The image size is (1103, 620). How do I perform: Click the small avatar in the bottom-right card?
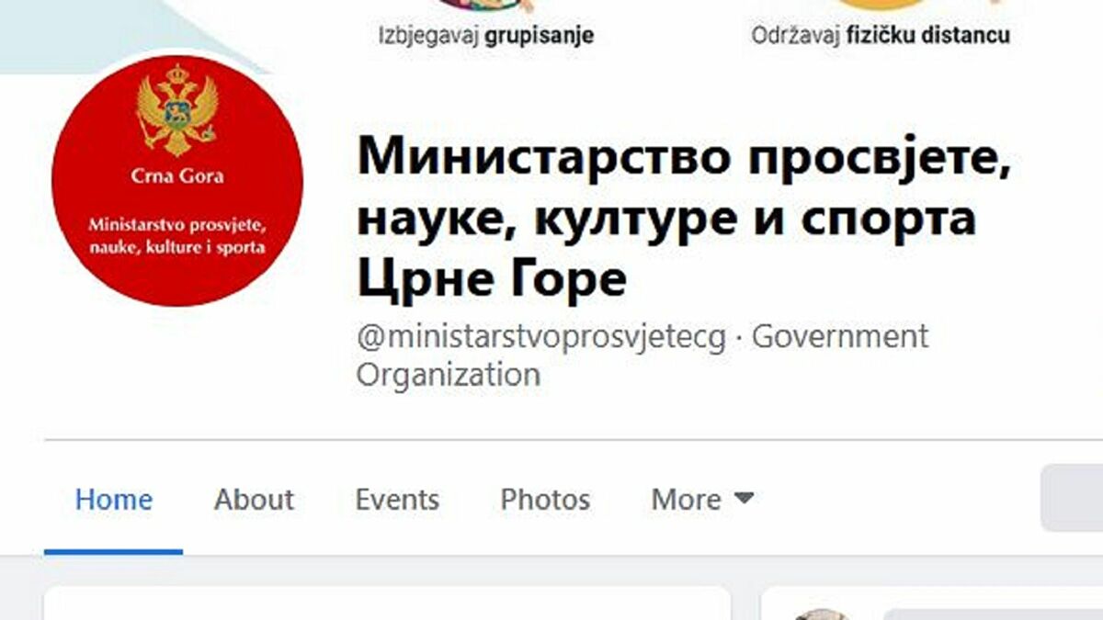(820, 614)
